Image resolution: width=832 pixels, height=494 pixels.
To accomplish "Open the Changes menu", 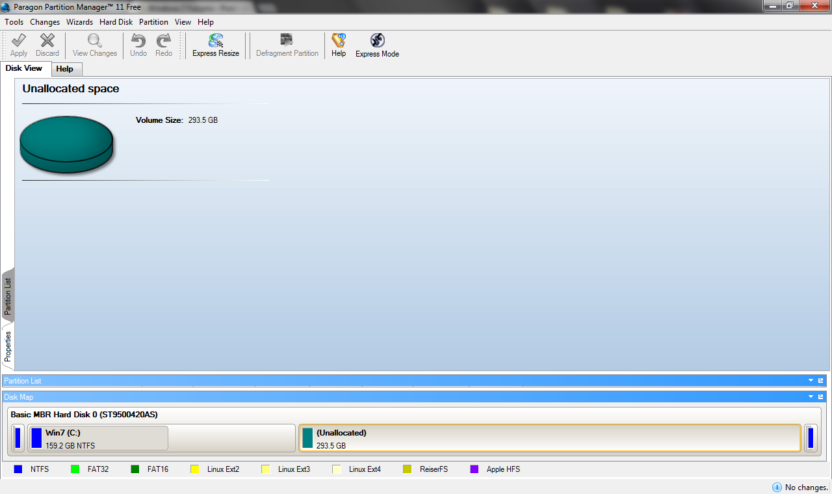I will click(45, 22).
